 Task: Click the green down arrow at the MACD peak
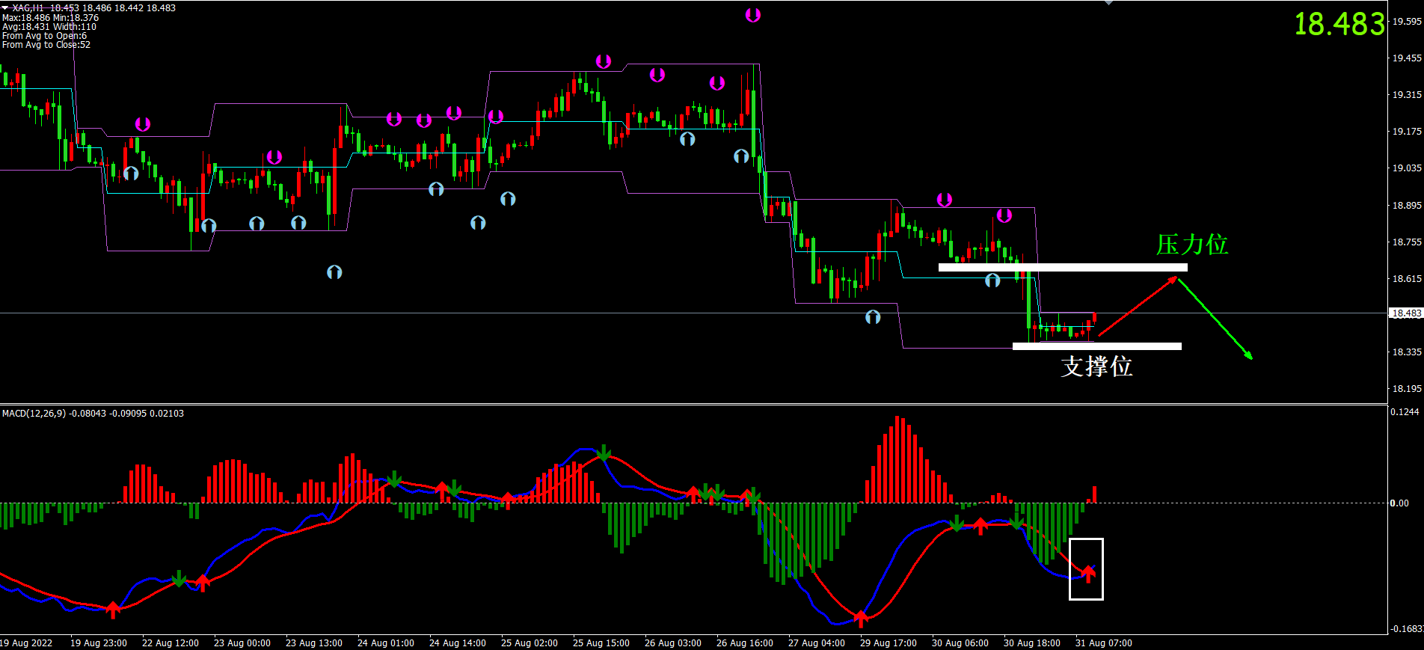(x=604, y=453)
